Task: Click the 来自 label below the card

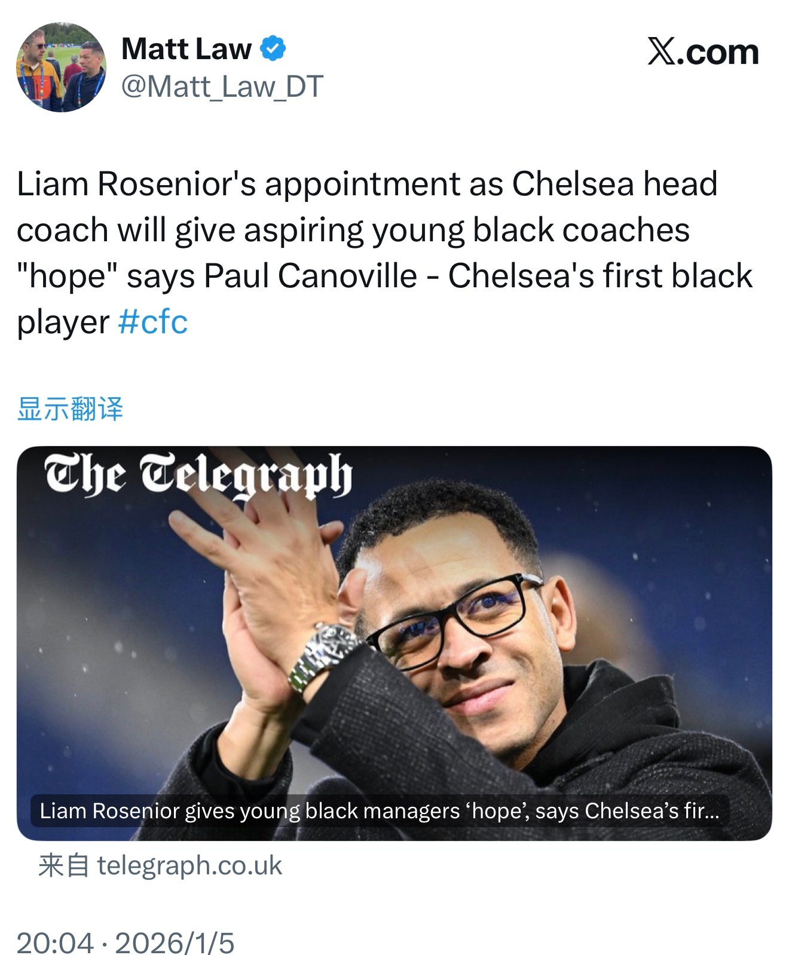Action: 63,865
